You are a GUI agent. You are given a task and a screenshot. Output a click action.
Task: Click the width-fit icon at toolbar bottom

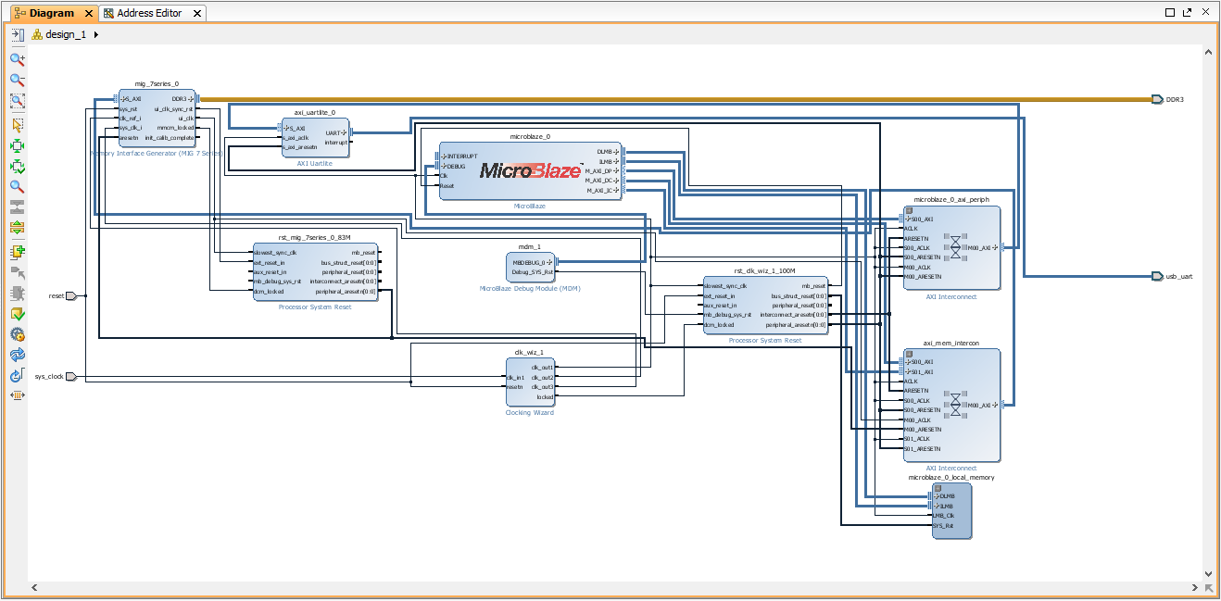point(17,395)
